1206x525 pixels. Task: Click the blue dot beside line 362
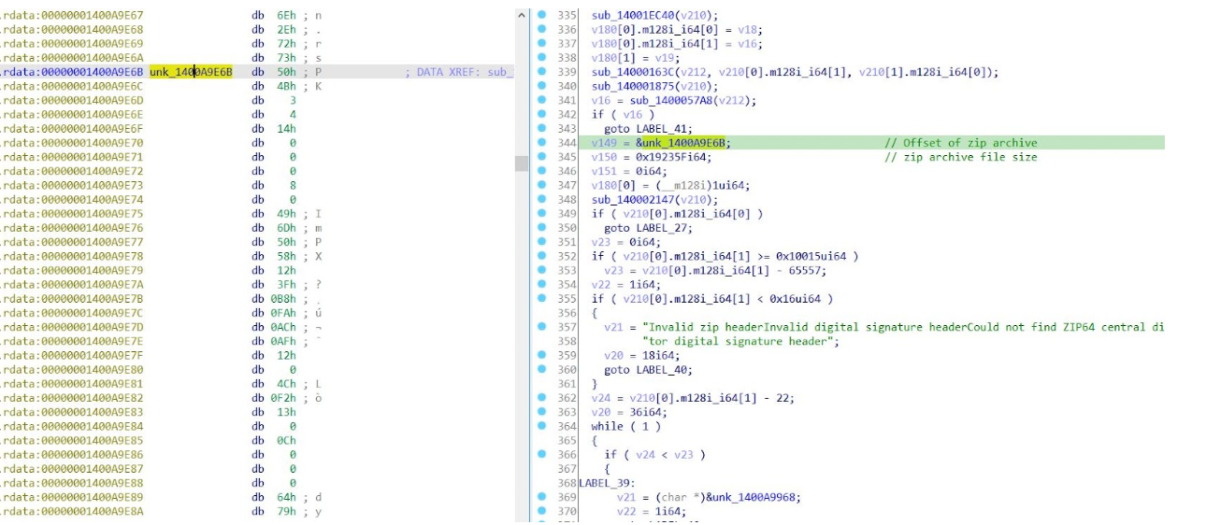click(x=542, y=398)
